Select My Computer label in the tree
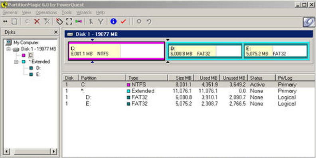 [x=26, y=43]
